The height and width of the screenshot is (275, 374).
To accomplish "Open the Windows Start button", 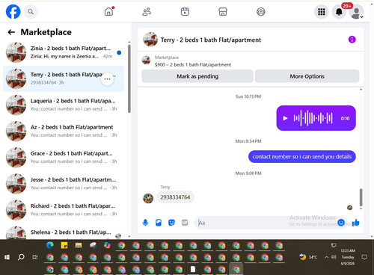I will click(x=7, y=257).
